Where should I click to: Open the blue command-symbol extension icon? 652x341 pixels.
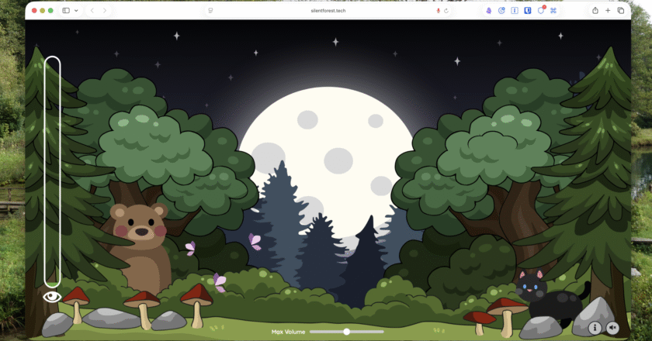pos(553,10)
